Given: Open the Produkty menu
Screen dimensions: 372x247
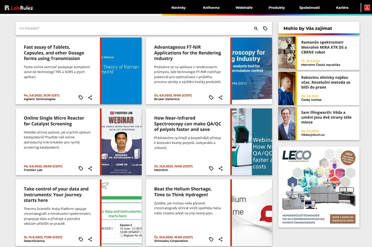Looking at the screenshot, I should 276,7.
